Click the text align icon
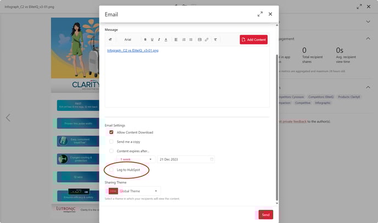378x223 pixels. [176, 40]
